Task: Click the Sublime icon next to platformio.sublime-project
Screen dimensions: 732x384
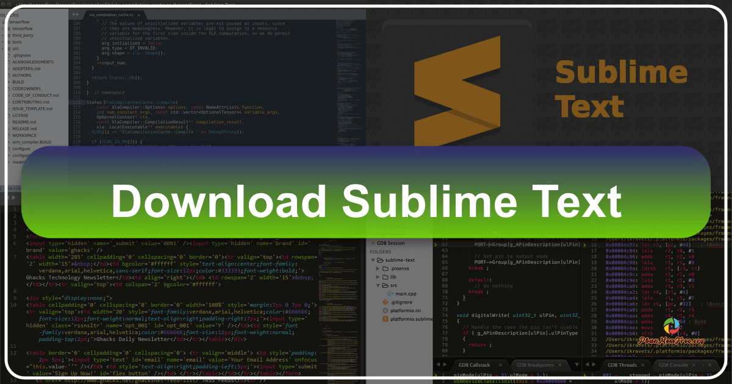Action: [x=384, y=319]
